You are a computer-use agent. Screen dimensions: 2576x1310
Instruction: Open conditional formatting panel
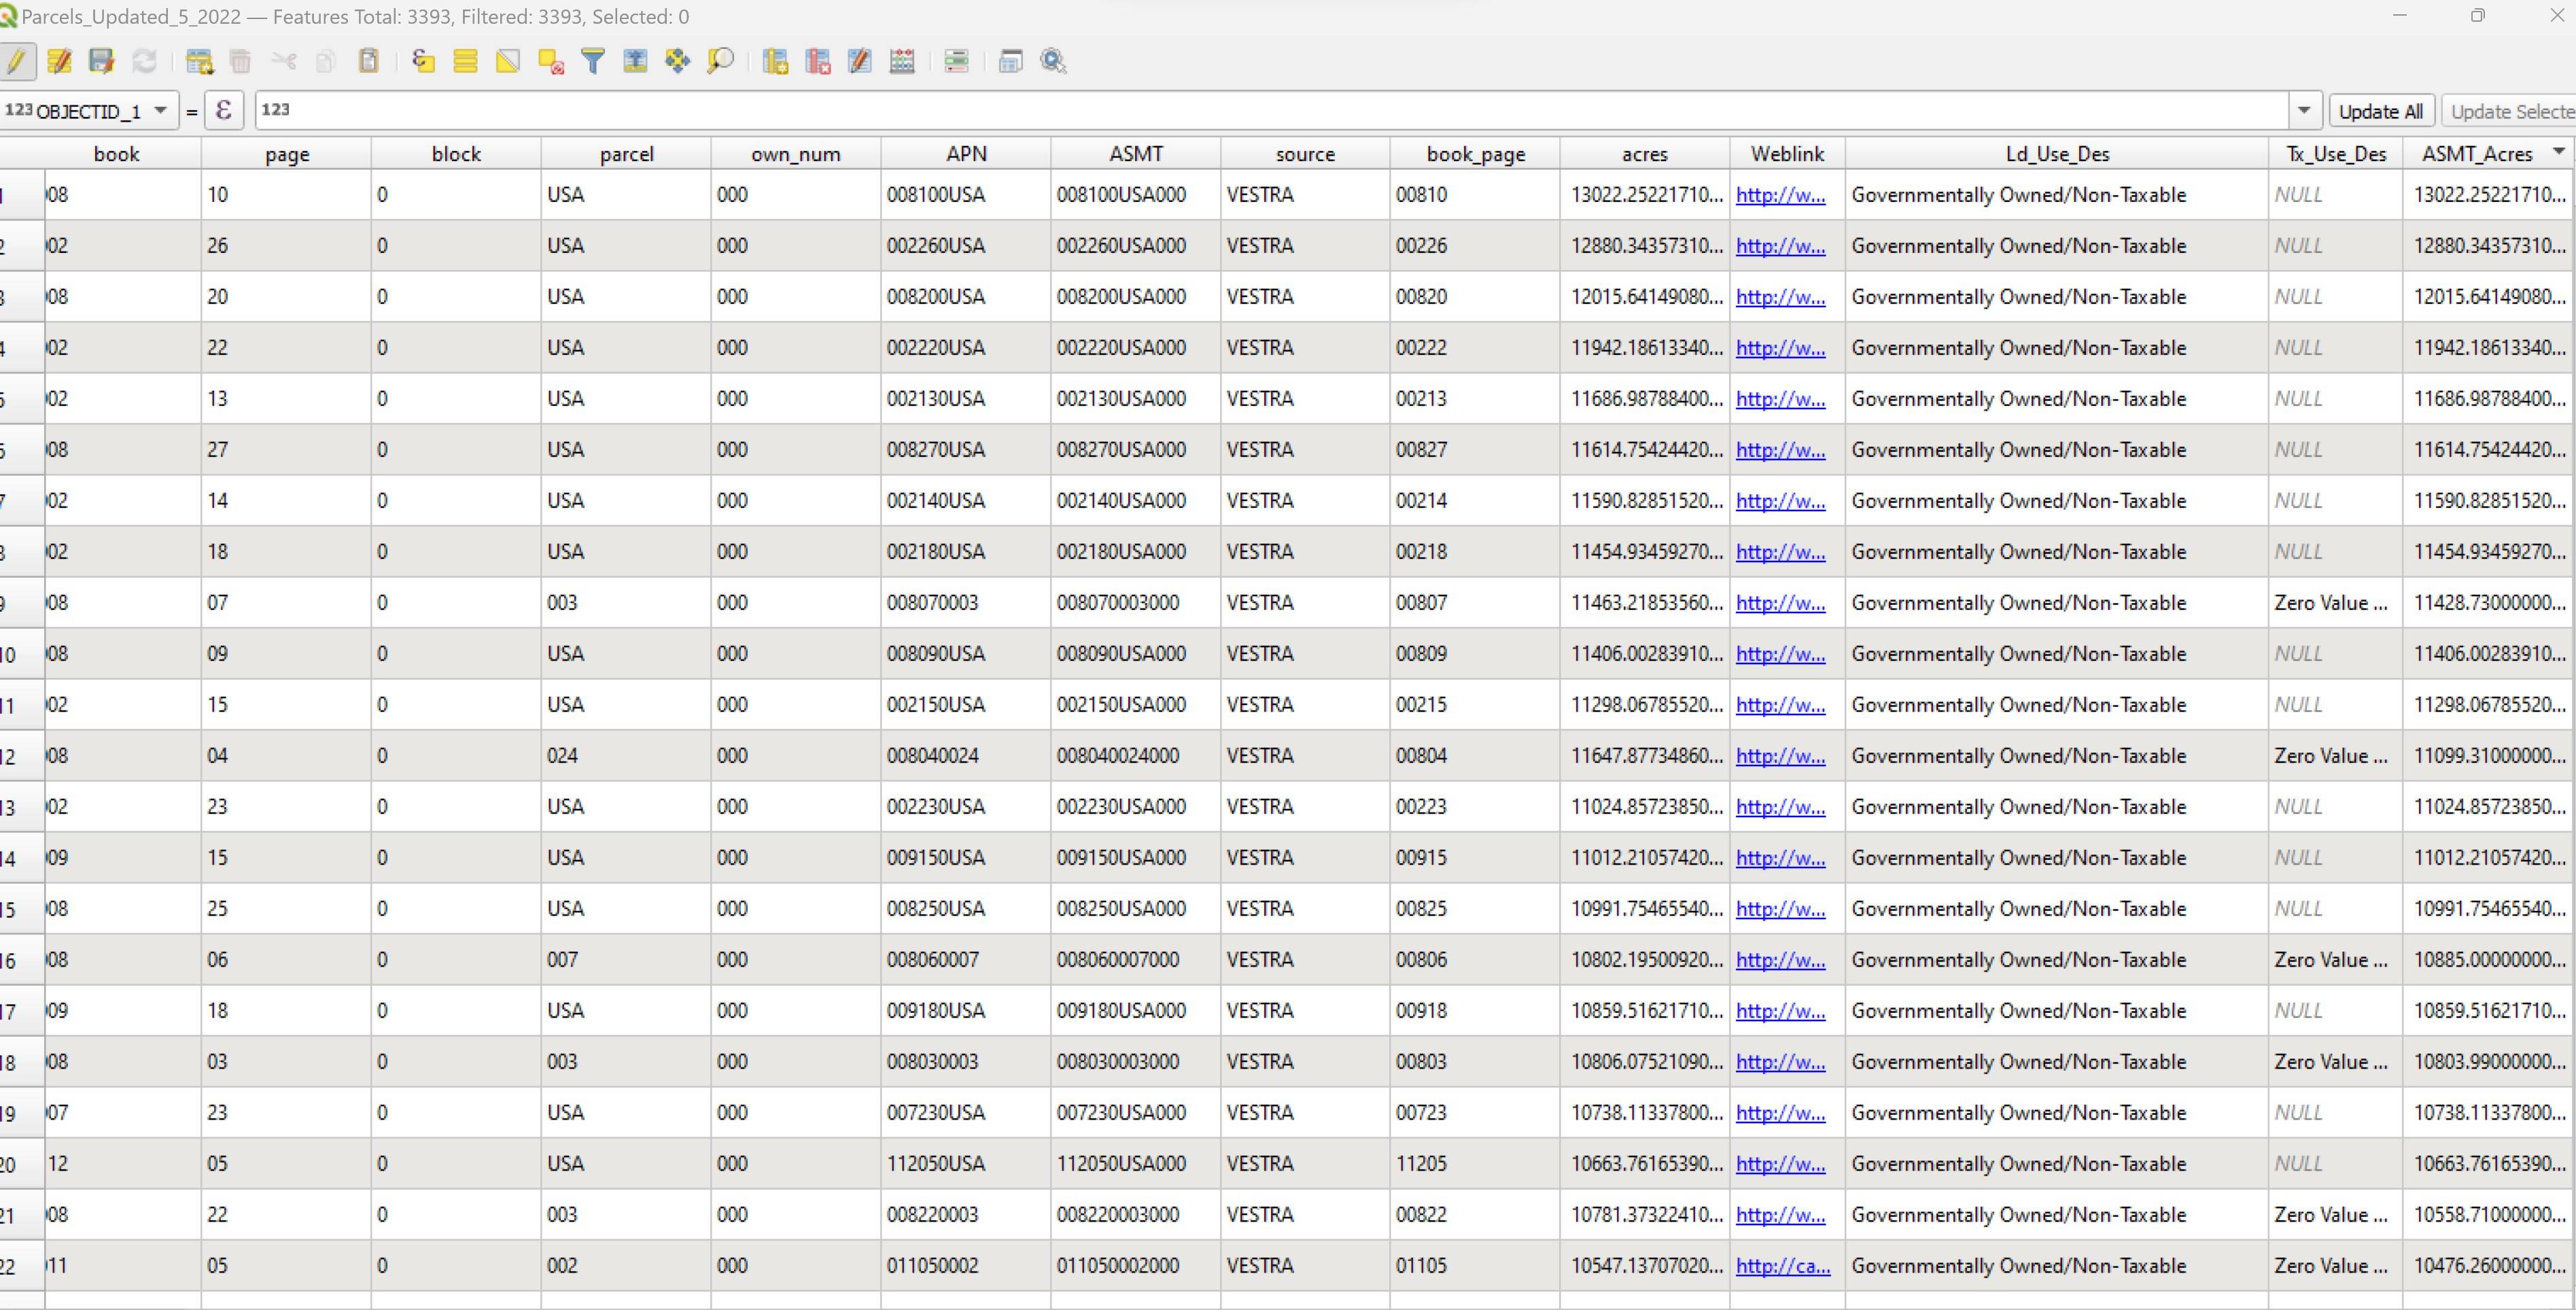coord(956,61)
